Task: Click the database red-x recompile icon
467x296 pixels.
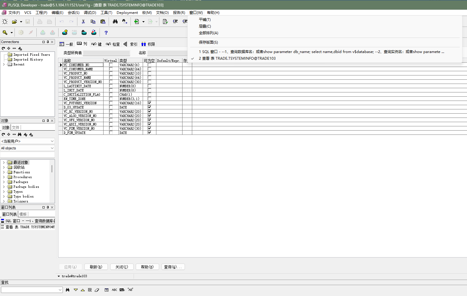Action: tap(94, 32)
